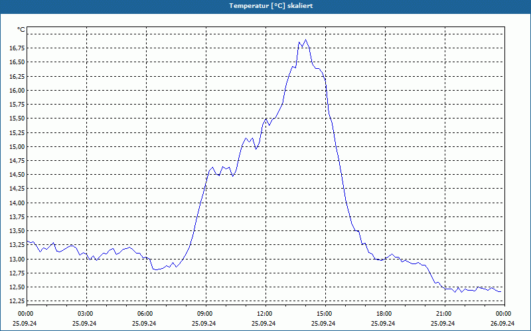
Task: Pick the 18:00 x-axis time label
Action: click(x=385, y=314)
